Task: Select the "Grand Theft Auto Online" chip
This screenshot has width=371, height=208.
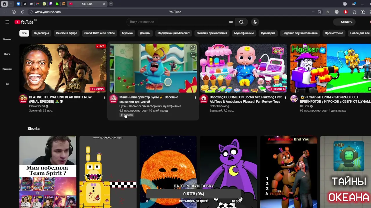Action: pos(99,33)
